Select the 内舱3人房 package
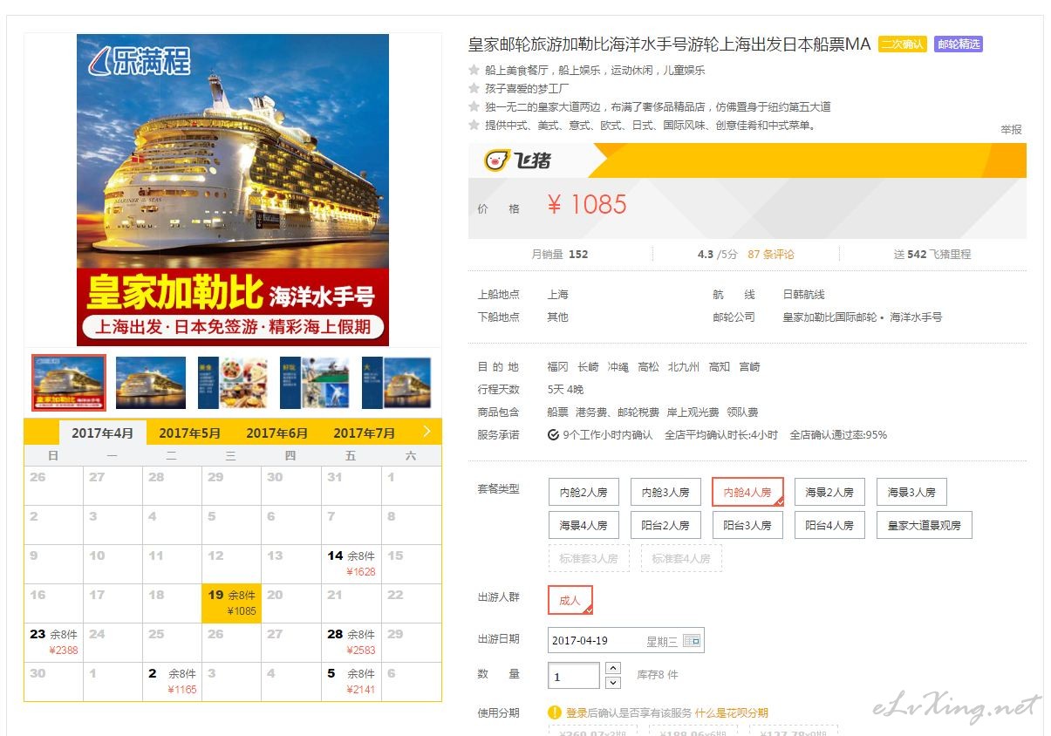1051x736 pixels. coord(665,492)
